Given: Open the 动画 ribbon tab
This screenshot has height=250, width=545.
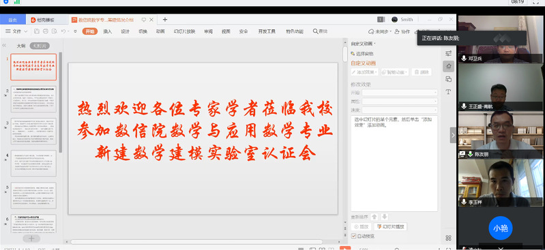Looking at the screenshot, I should click(x=160, y=31).
